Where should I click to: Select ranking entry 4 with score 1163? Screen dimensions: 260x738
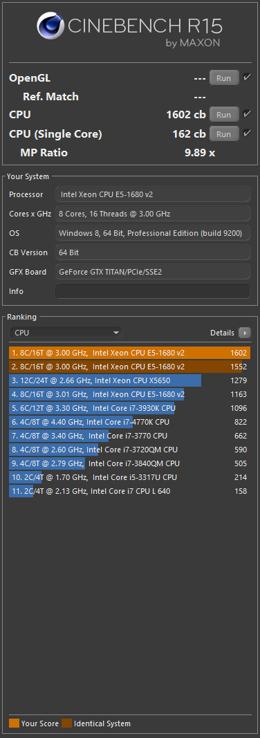[130, 394]
